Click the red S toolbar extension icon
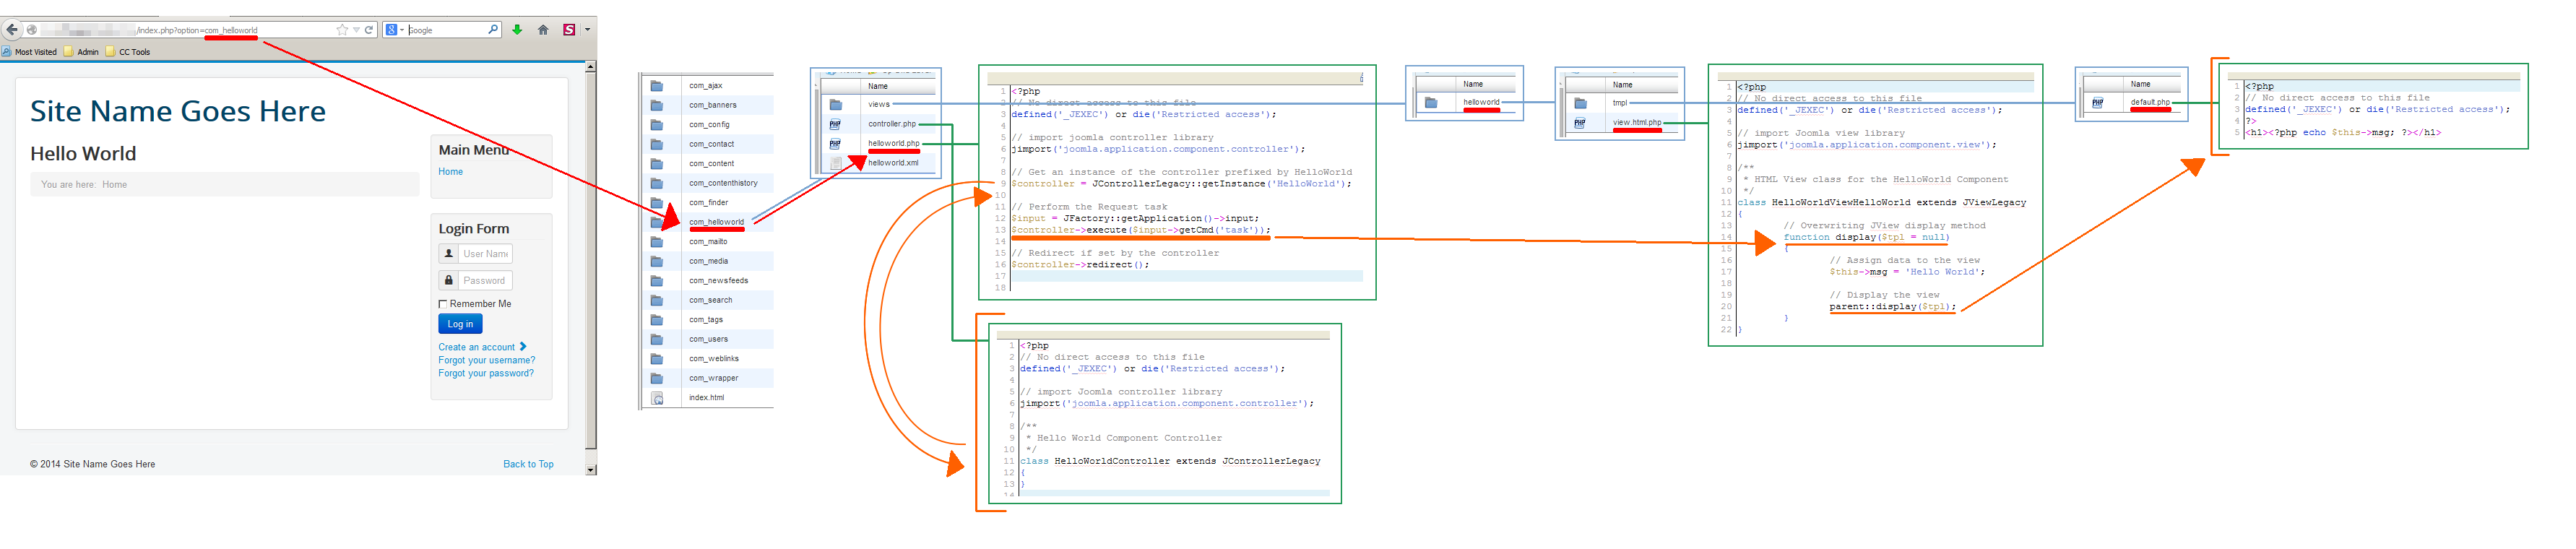Image resolution: width=2576 pixels, height=549 pixels. 569,30
